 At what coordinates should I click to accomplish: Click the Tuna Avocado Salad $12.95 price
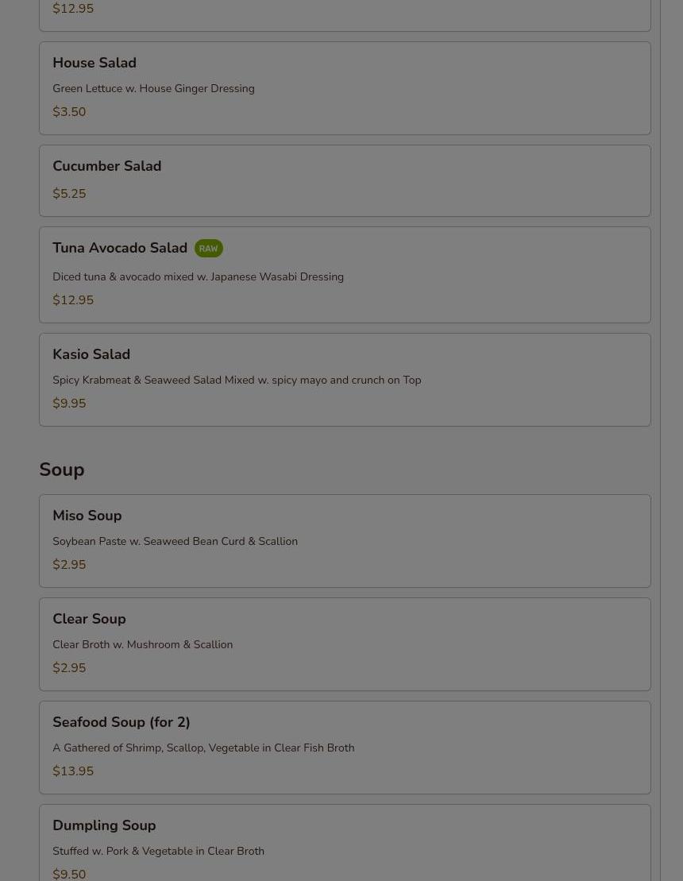73,300
